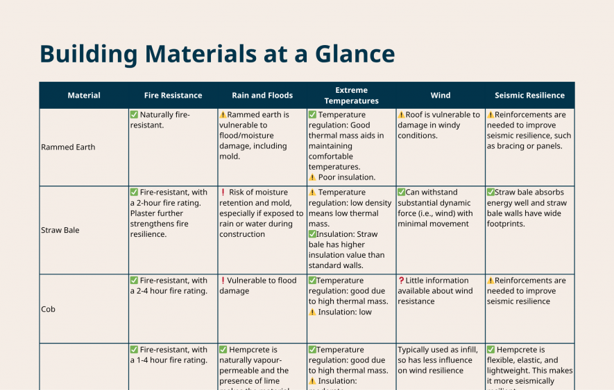The height and width of the screenshot is (390, 614).
Task: Click green checkmark before "Insulation: Straw bale has"
Action: pos(312,234)
